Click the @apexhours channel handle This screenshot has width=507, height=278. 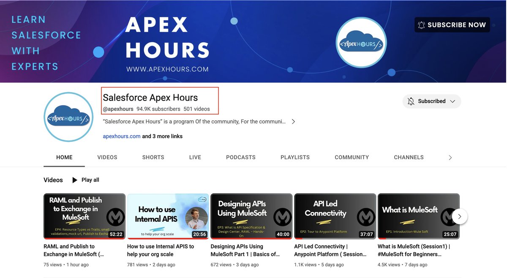(x=118, y=109)
